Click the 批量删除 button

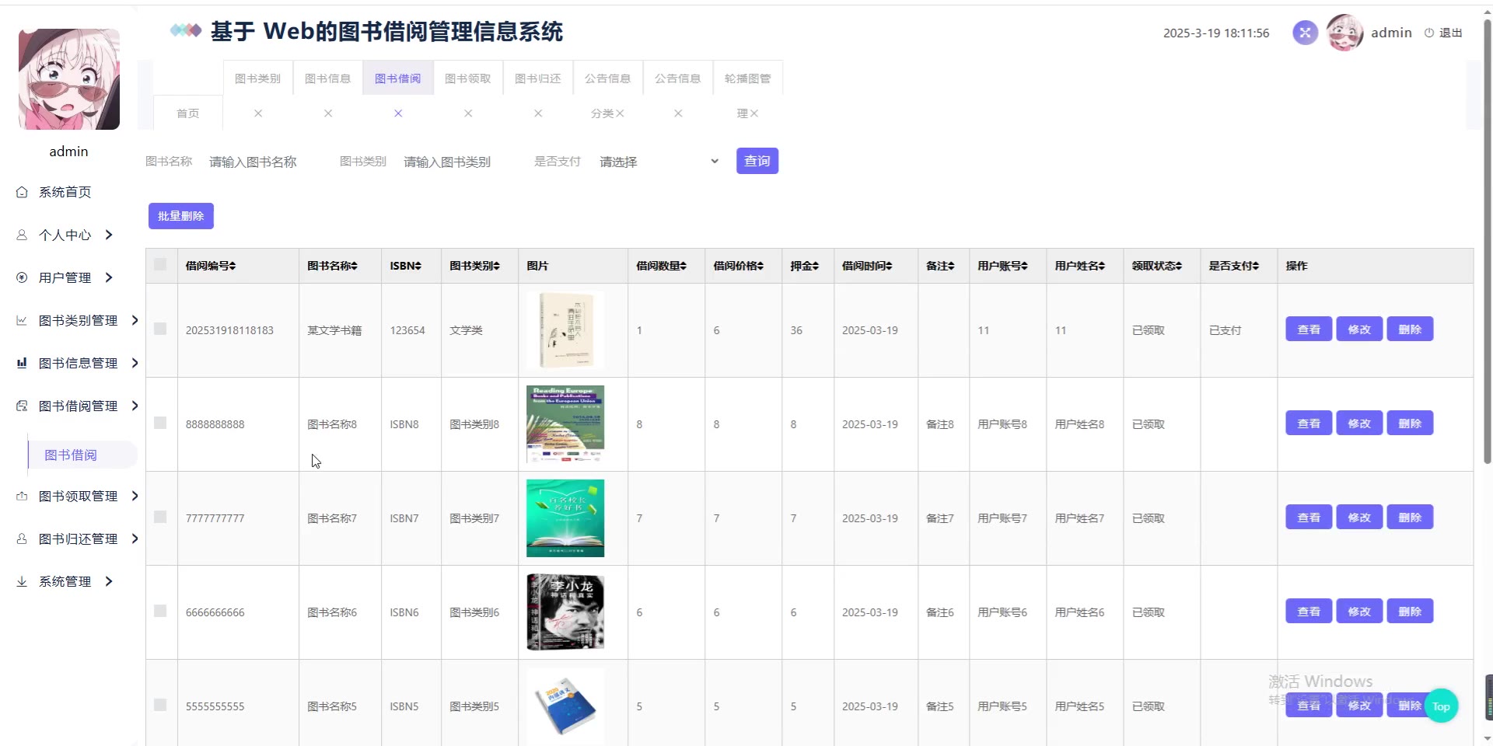180,216
